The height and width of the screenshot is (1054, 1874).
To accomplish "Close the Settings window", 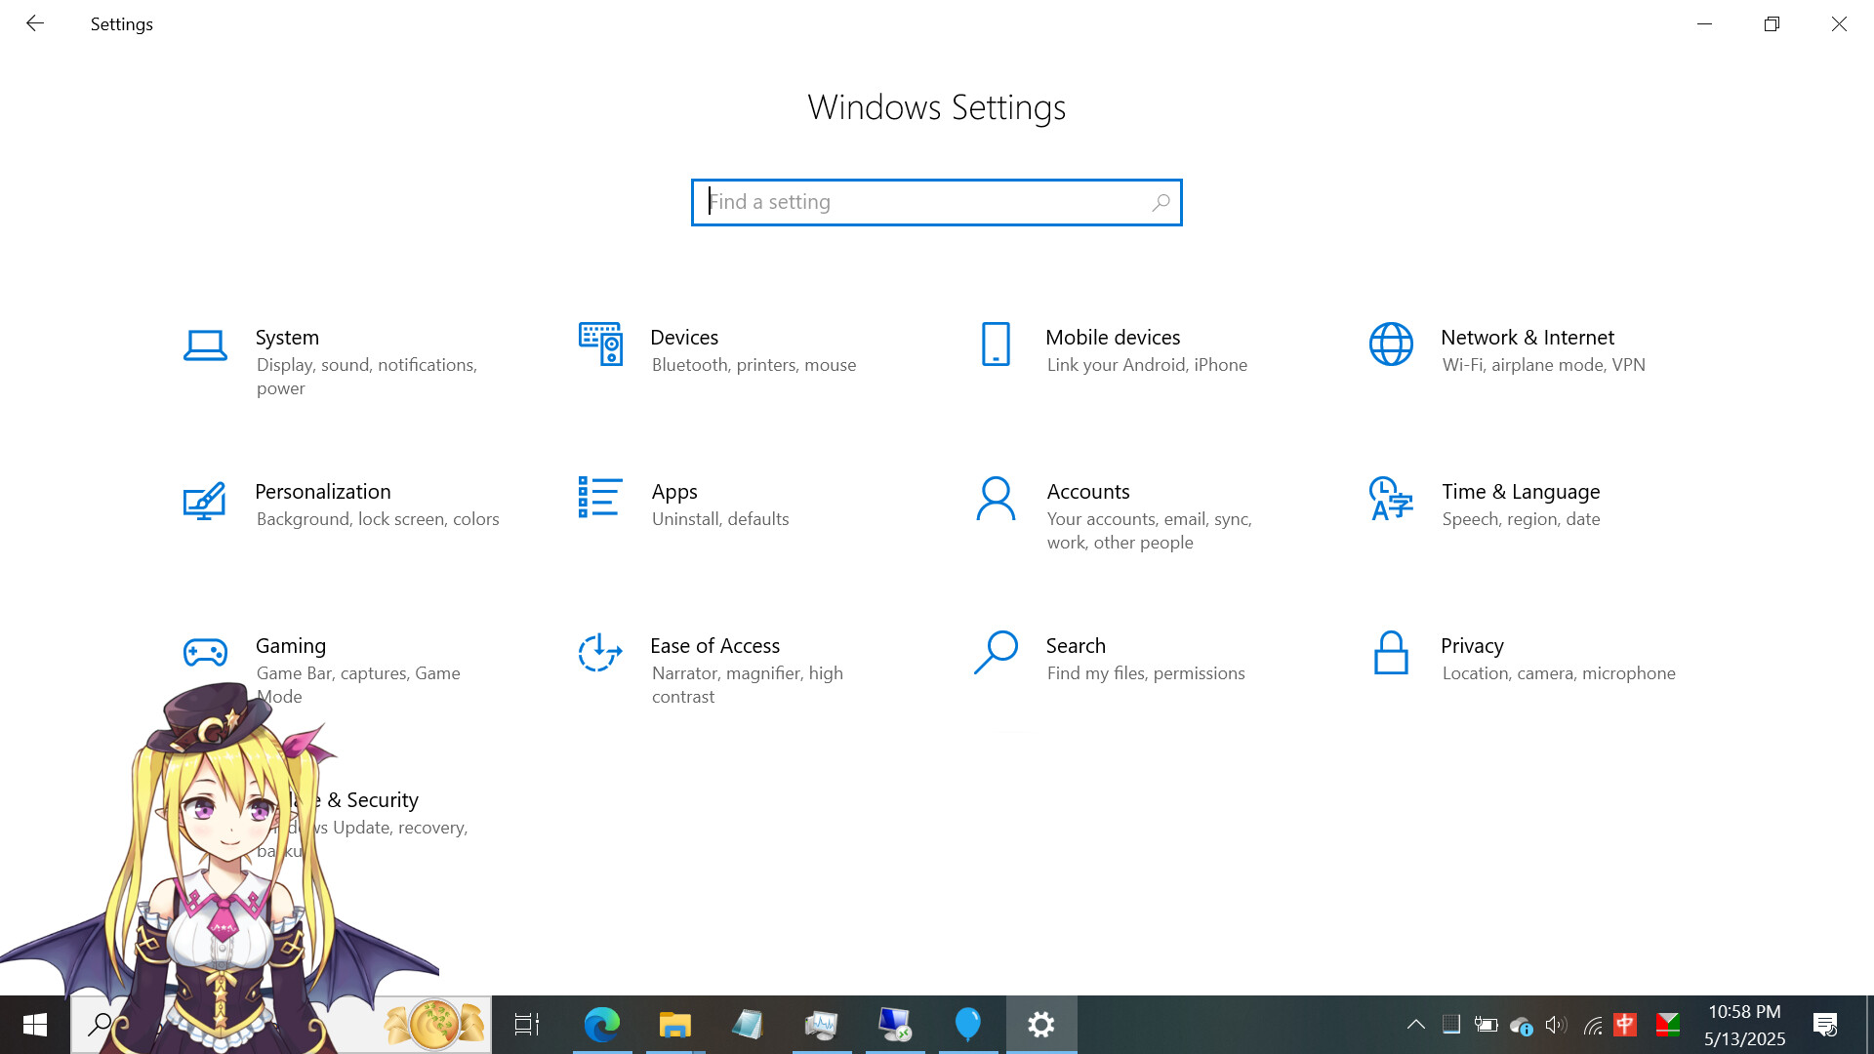I will pyautogui.click(x=1839, y=23).
